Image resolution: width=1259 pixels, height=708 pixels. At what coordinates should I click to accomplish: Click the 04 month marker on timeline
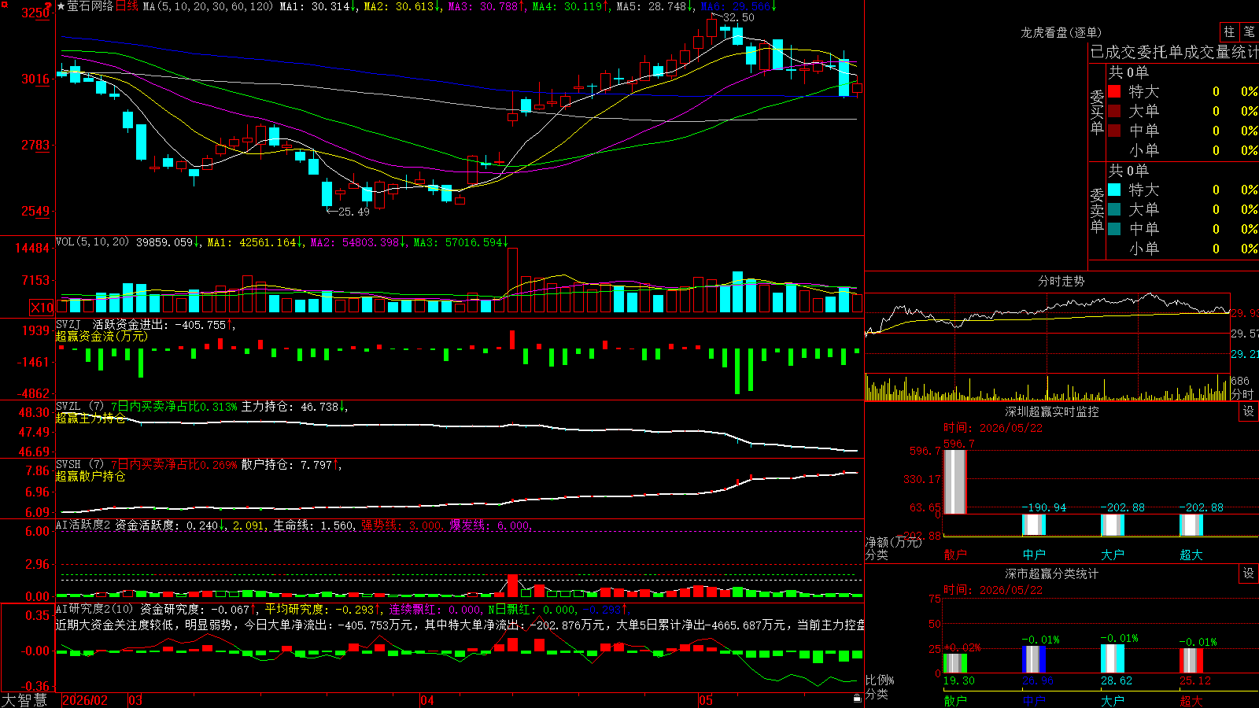(x=427, y=700)
